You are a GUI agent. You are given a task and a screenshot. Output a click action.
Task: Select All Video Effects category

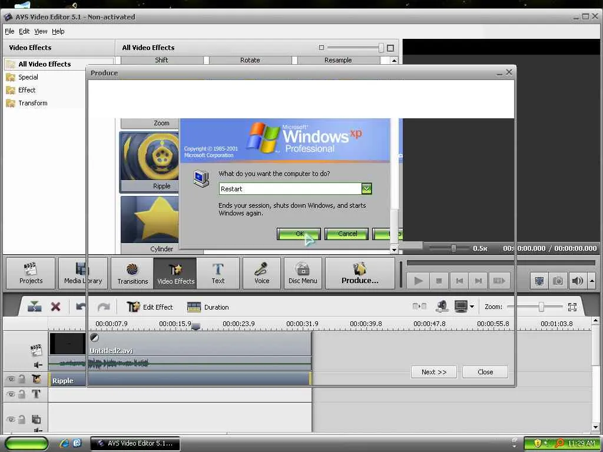45,64
